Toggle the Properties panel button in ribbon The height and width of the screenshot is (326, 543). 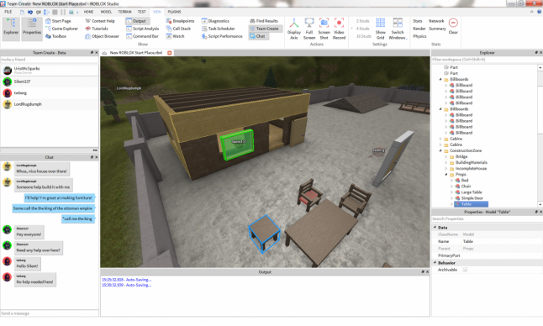point(32,29)
